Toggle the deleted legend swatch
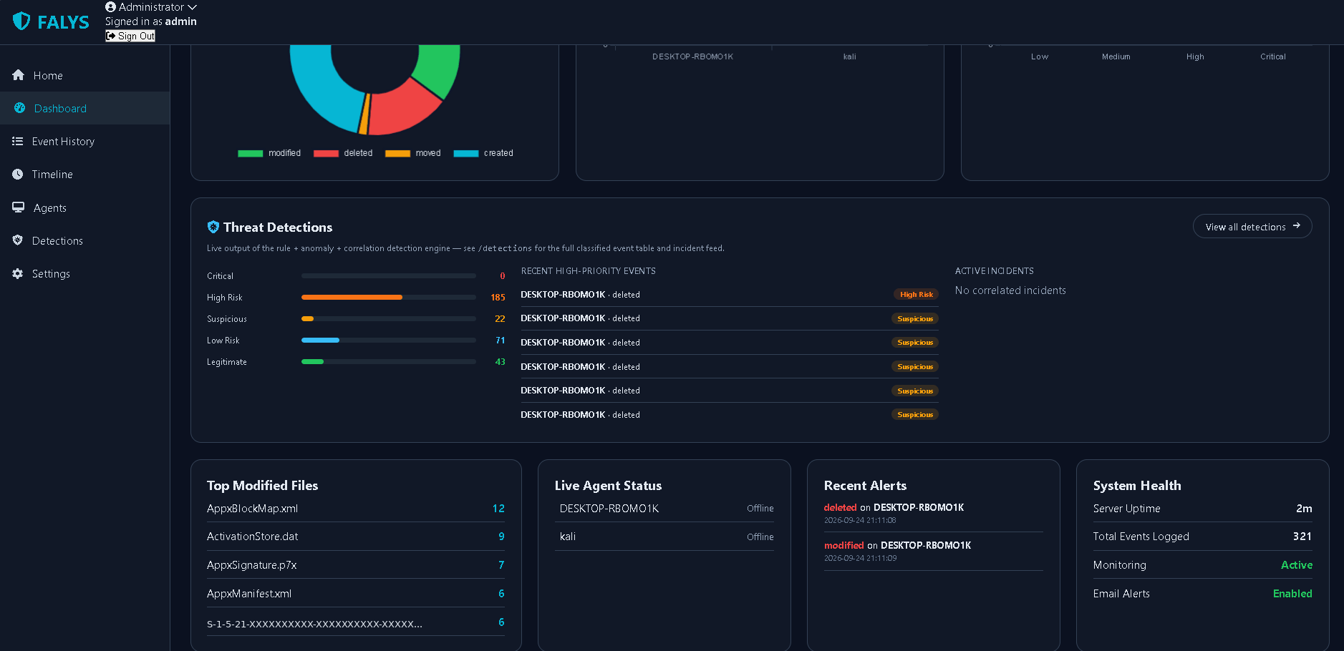 [x=326, y=153]
